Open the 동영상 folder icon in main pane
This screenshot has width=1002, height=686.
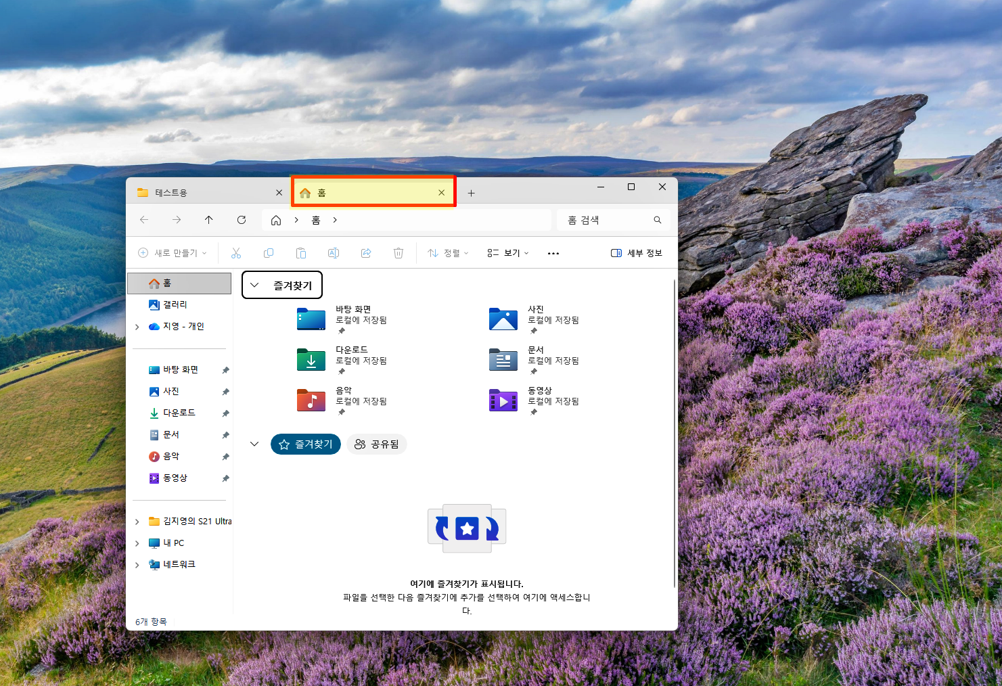503,400
